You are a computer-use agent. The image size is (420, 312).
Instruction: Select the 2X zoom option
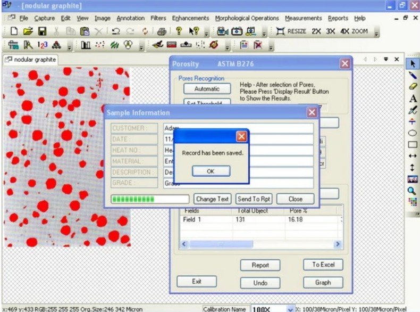tap(316, 31)
